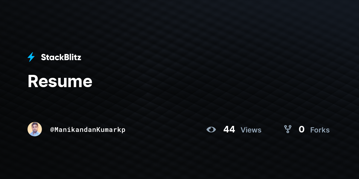The height and width of the screenshot is (179, 359).
Task: Select the eye symbol before 44
Action: coord(211,129)
